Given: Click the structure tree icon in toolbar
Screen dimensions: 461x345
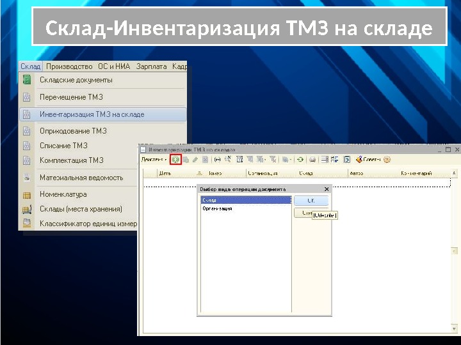Looking at the screenshot, I should point(334,159).
